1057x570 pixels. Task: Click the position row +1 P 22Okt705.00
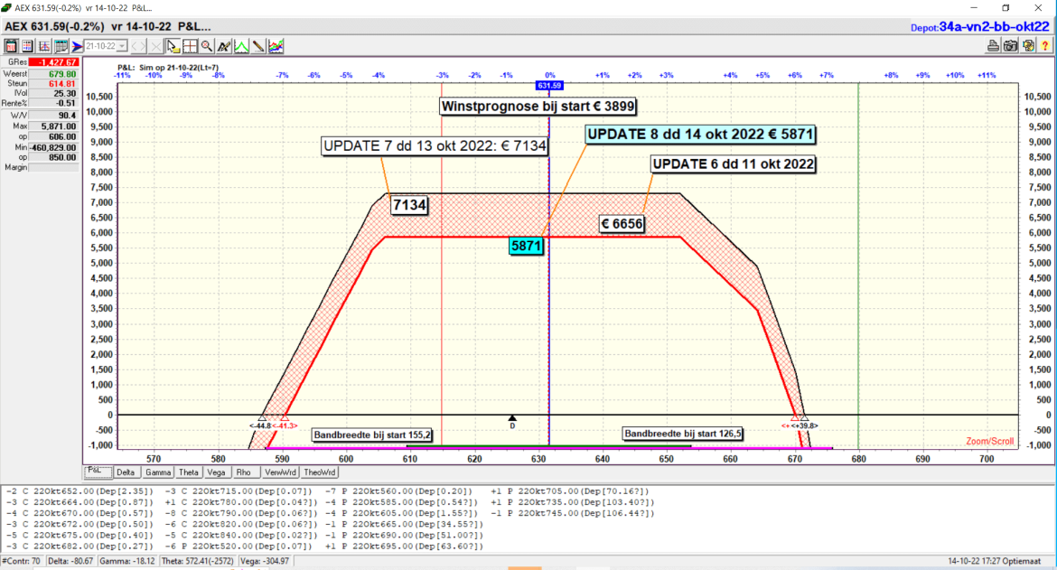click(x=570, y=491)
